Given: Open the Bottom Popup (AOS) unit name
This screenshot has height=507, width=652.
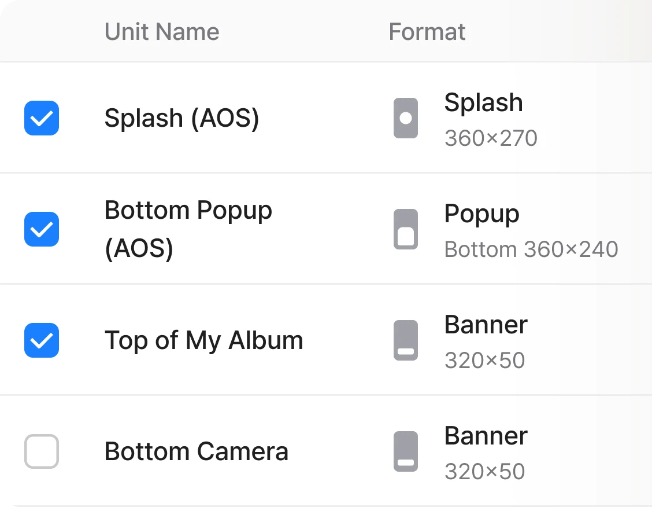Looking at the screenshot, I should tap(188, 229).
